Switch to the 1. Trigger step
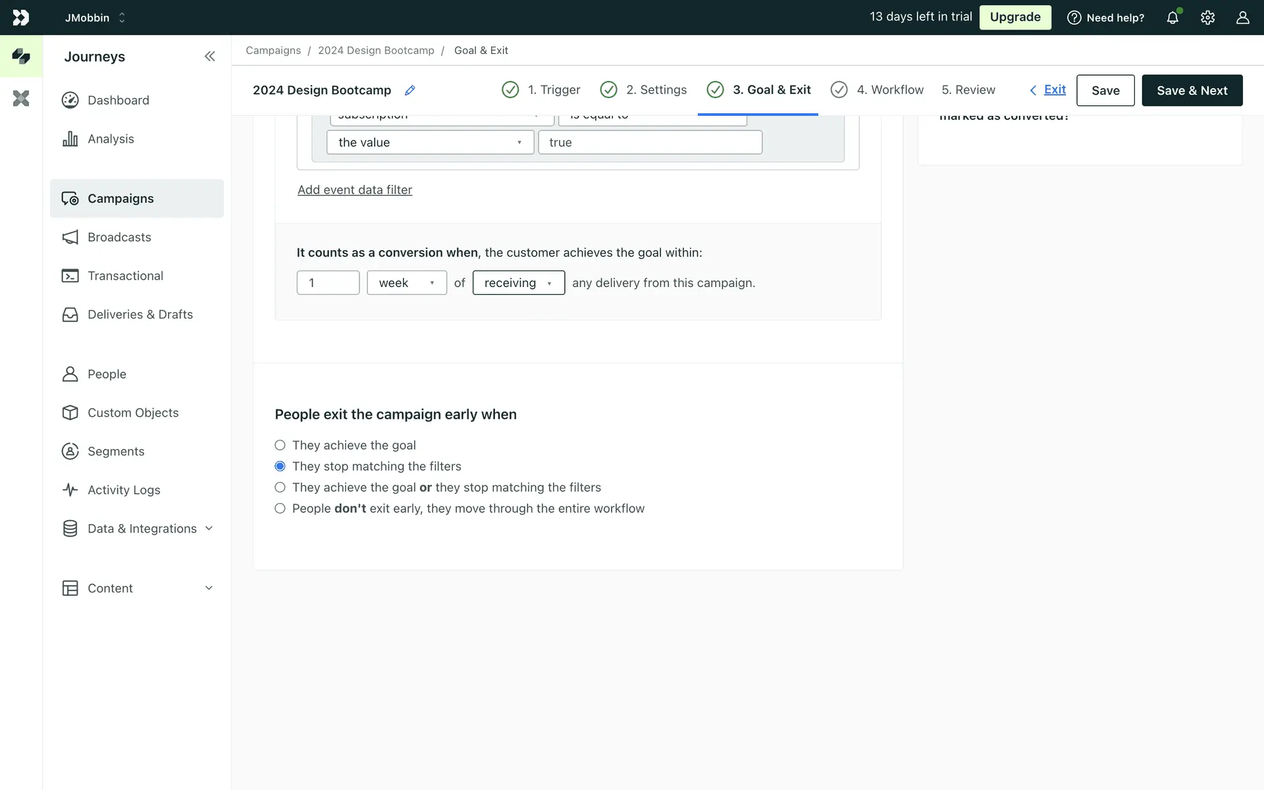The height and width of the screenshot is (790, 1264). 553,90
